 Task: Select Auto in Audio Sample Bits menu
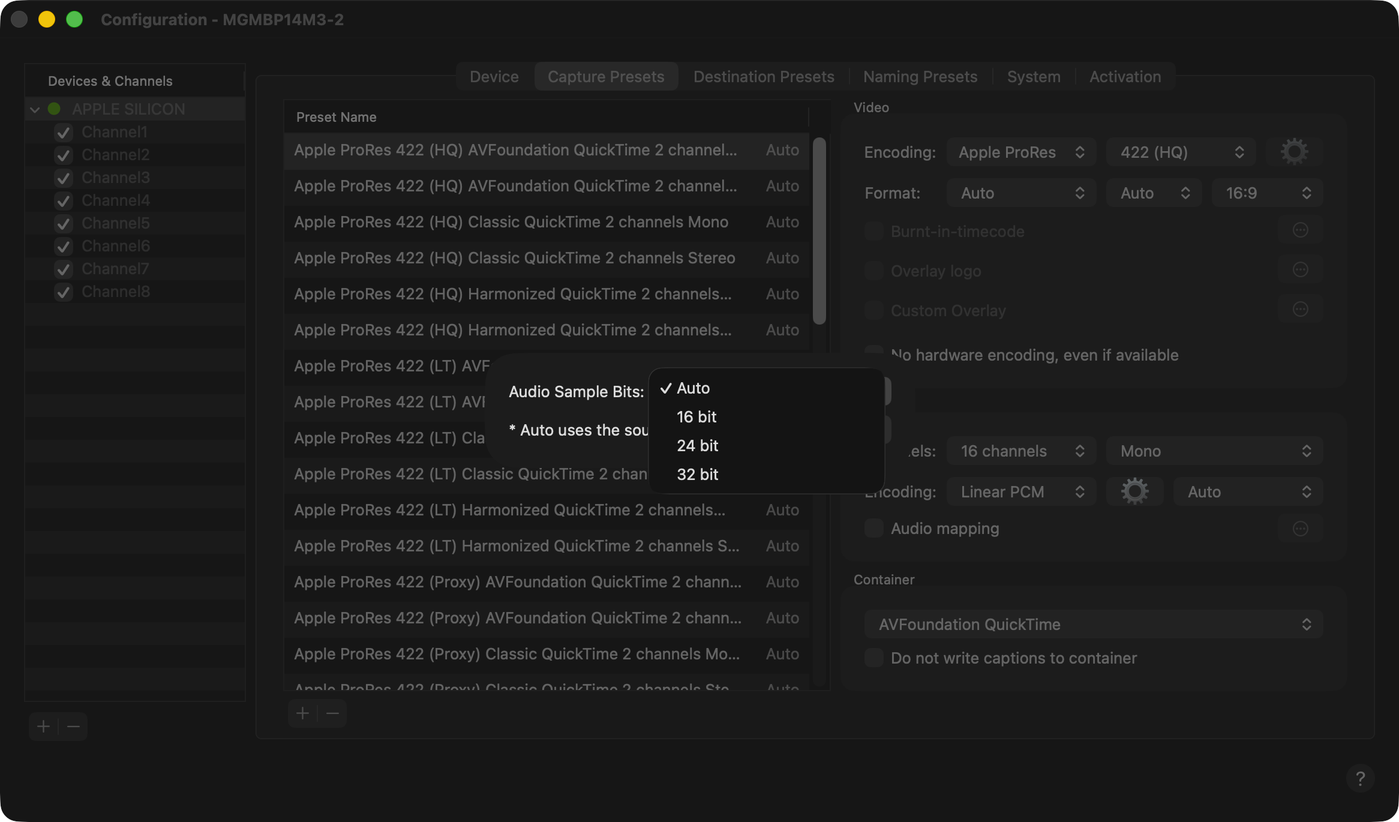pos(767,388)
